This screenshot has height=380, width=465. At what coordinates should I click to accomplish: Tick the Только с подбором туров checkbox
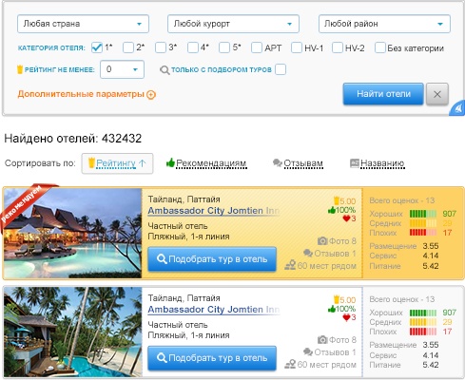[281, 69]
